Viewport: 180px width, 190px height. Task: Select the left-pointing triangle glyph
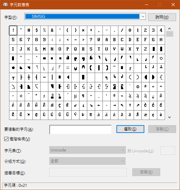tap(68, 77)
